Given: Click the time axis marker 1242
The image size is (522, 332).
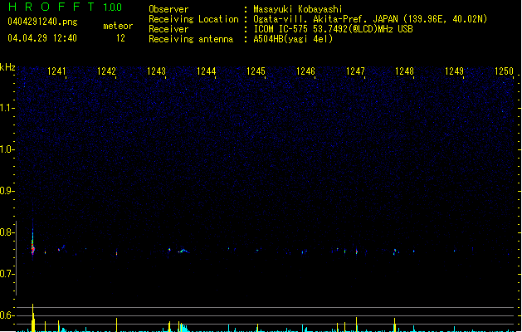Looking at the screenshot, I should tap(106, 71).
